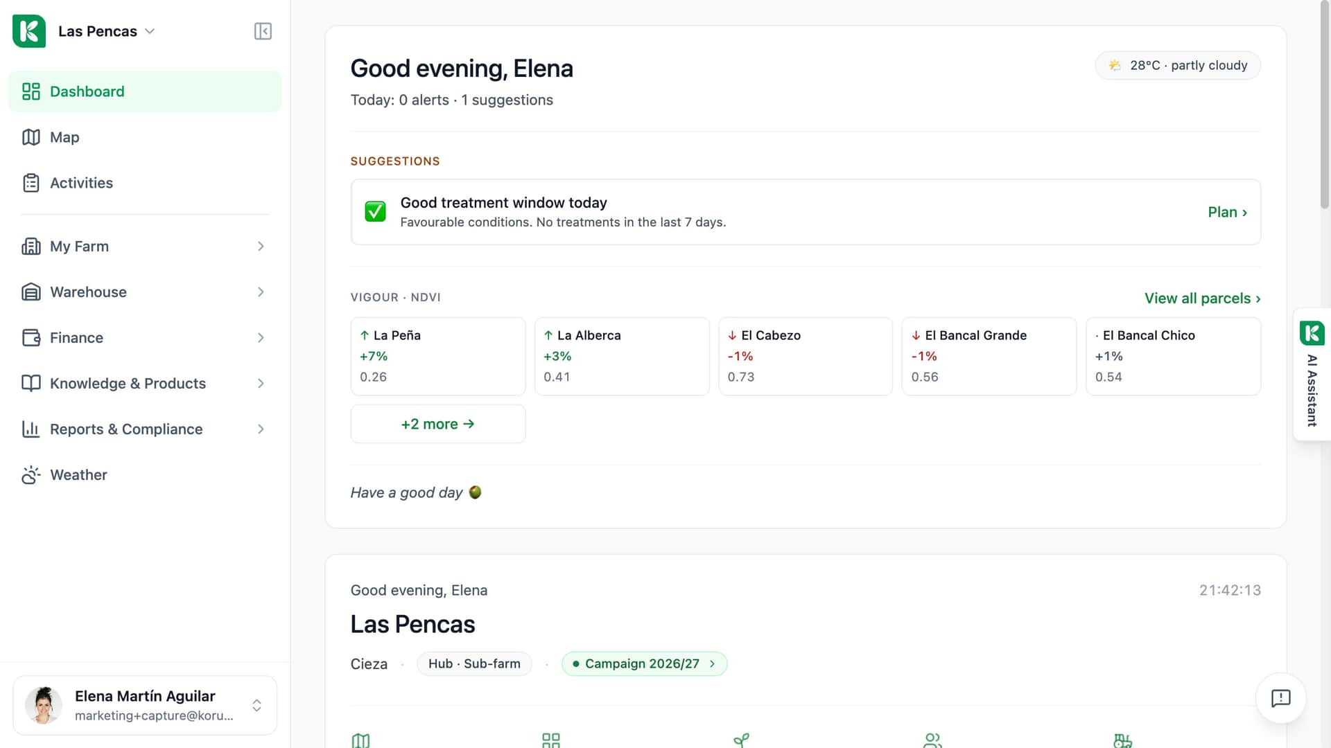Expand the Knowledge & Products chevron
The height and width of the screenshot is (748, 1331).
[261, 384]
